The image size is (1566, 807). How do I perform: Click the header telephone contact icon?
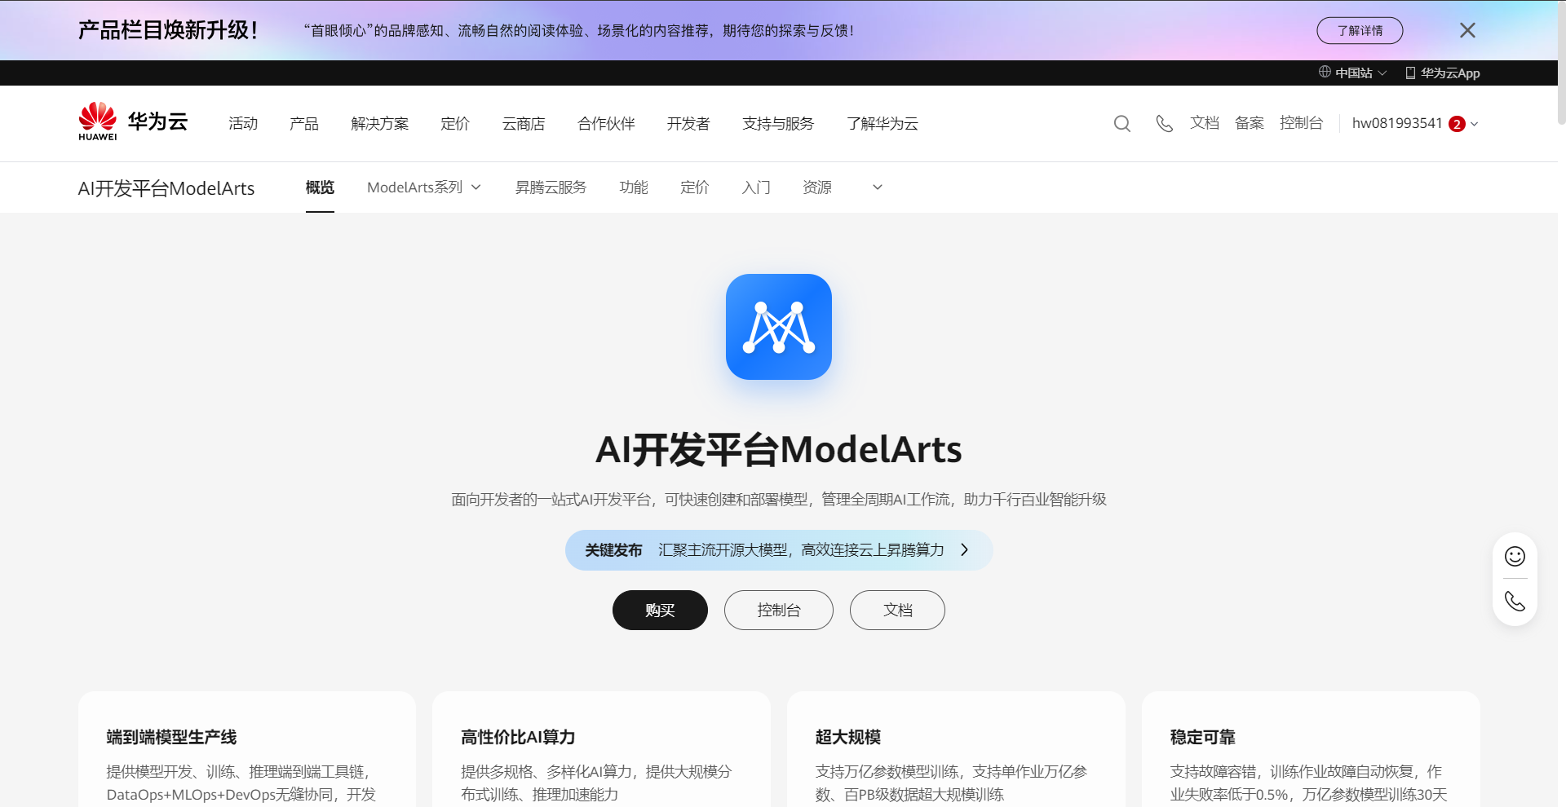coord(1164,124)
